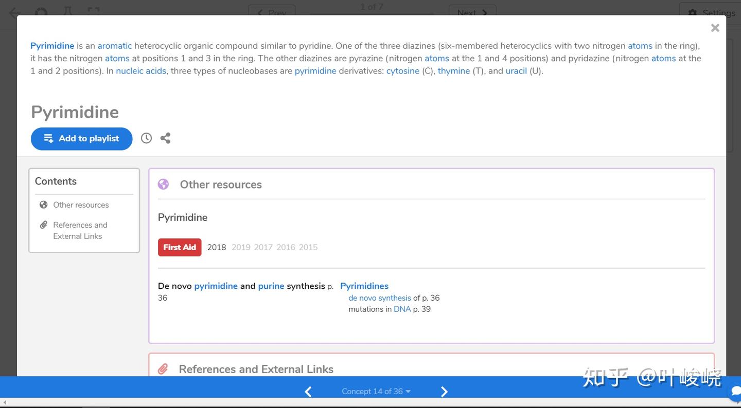Select the 2019 First Aid edition

[x=241, y=247]
